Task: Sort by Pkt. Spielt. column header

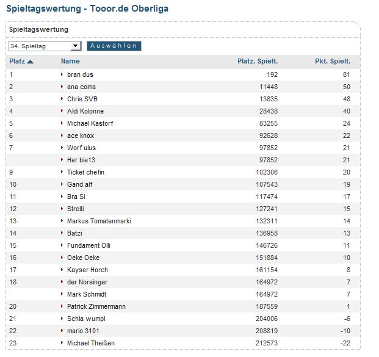Action: (x=332, y=61)
